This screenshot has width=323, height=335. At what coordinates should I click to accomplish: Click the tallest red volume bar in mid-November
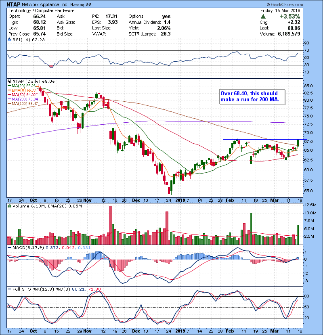(x=111, y=225)
